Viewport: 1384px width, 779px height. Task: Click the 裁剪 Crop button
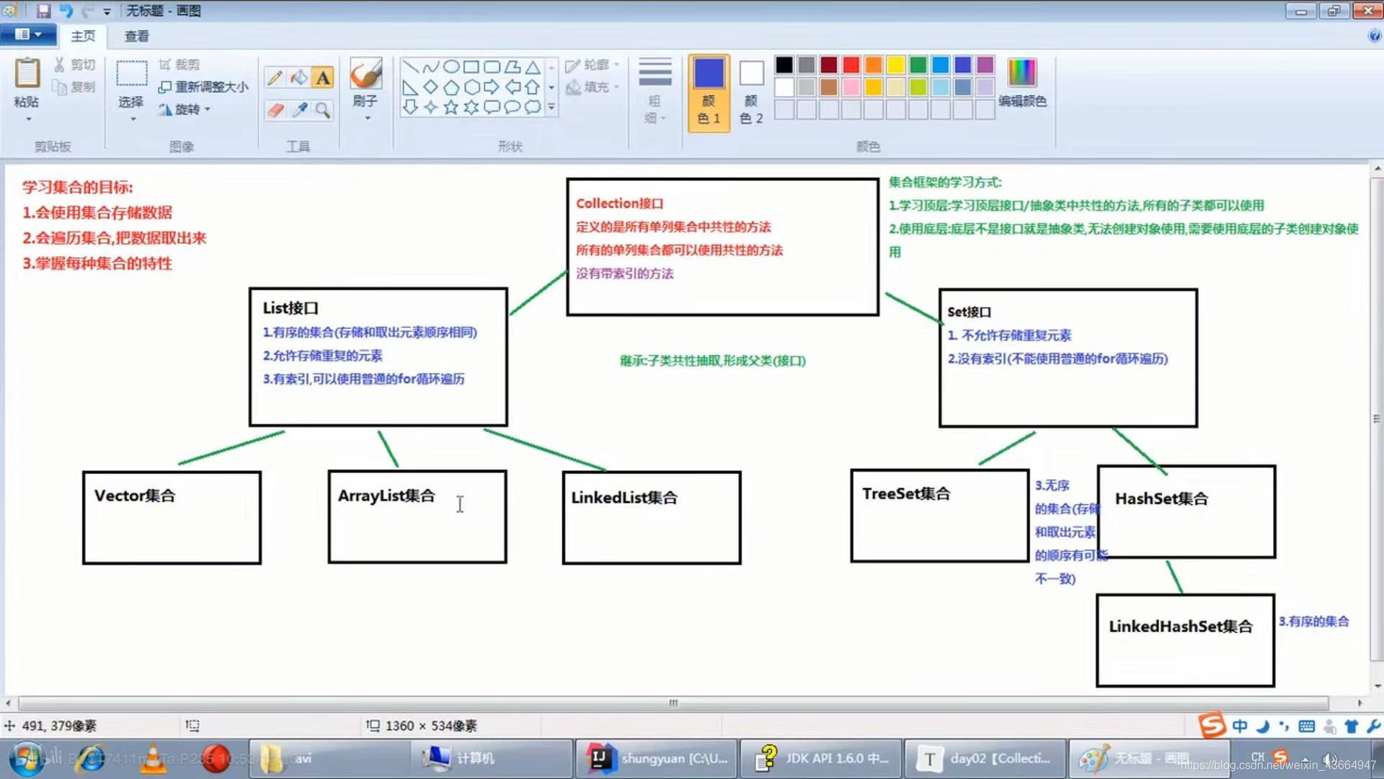point(179,65)
